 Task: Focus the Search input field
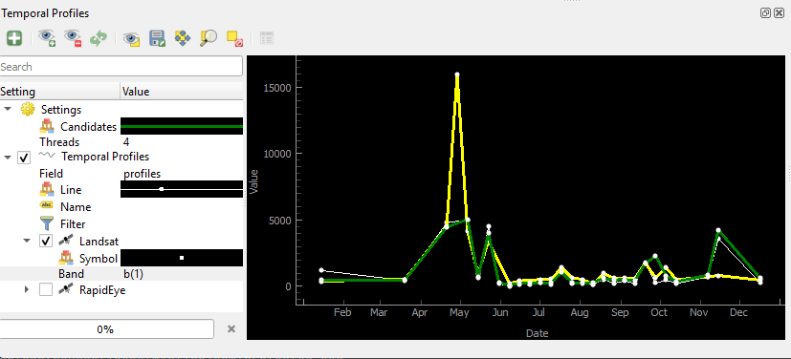(121, 67)
